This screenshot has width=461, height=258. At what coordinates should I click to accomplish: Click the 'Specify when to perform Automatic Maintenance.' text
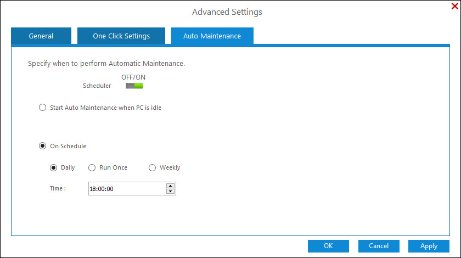(106, 64)
